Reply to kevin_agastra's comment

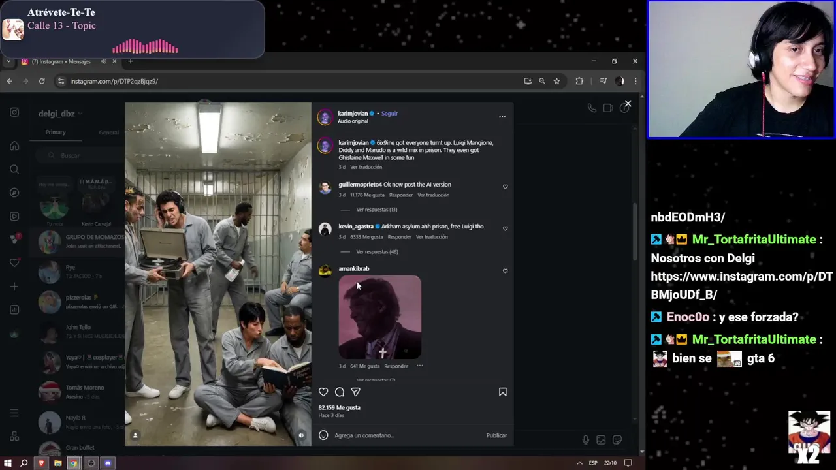pyautogui.click(x=399, y=237)
